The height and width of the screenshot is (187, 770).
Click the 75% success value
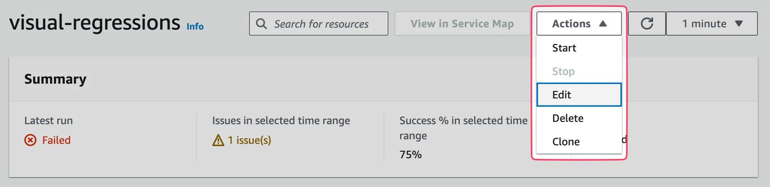(410, 155)
